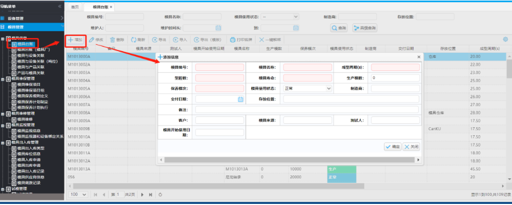
Task: Open 模具监视信息 tree item
Action: click(28, 131)
